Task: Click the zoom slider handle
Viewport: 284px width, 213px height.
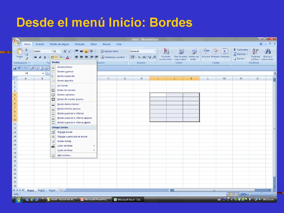Action: click(x=262, y=194)
